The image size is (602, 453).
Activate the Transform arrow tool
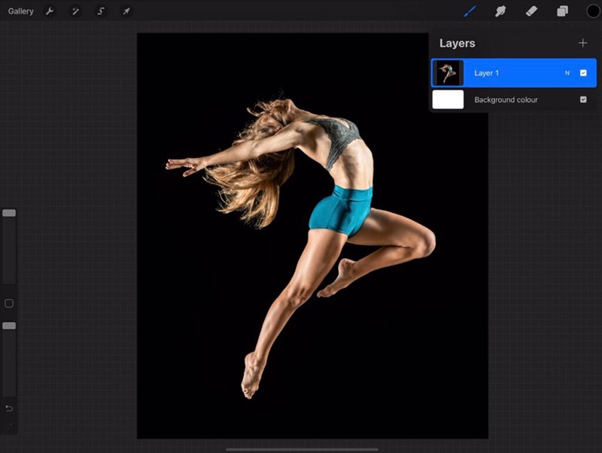click(126, 11)
